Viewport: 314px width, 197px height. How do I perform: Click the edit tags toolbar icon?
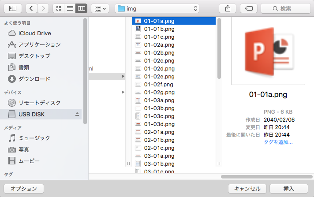coord(248,8)
